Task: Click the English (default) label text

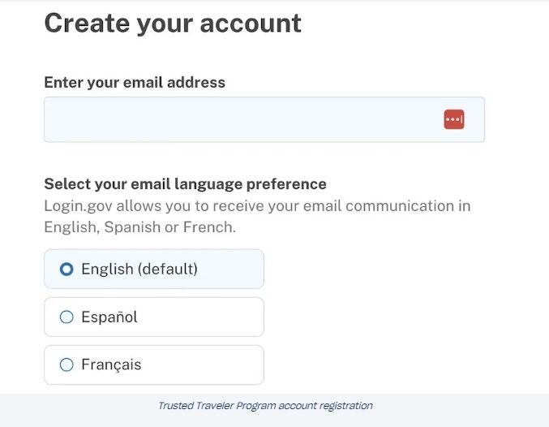Action: 109,269
